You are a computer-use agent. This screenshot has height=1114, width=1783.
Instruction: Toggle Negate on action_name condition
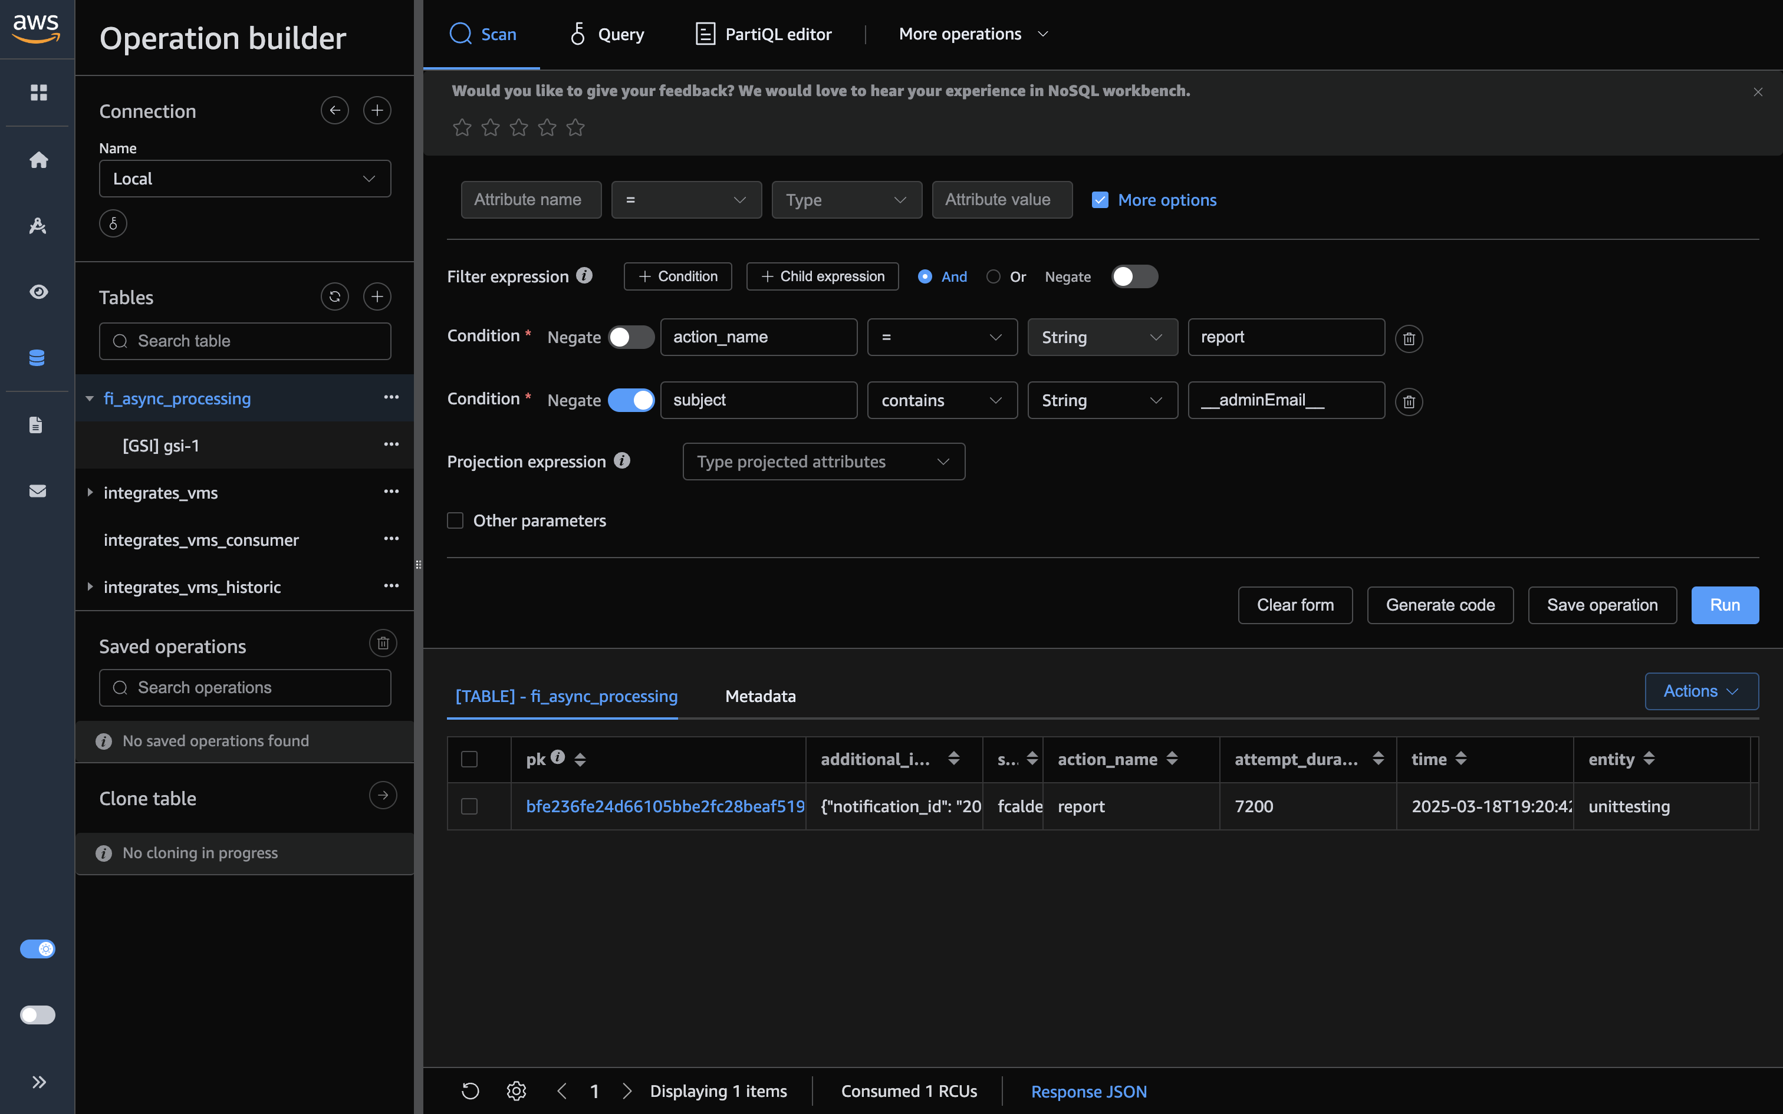(631, 337)
